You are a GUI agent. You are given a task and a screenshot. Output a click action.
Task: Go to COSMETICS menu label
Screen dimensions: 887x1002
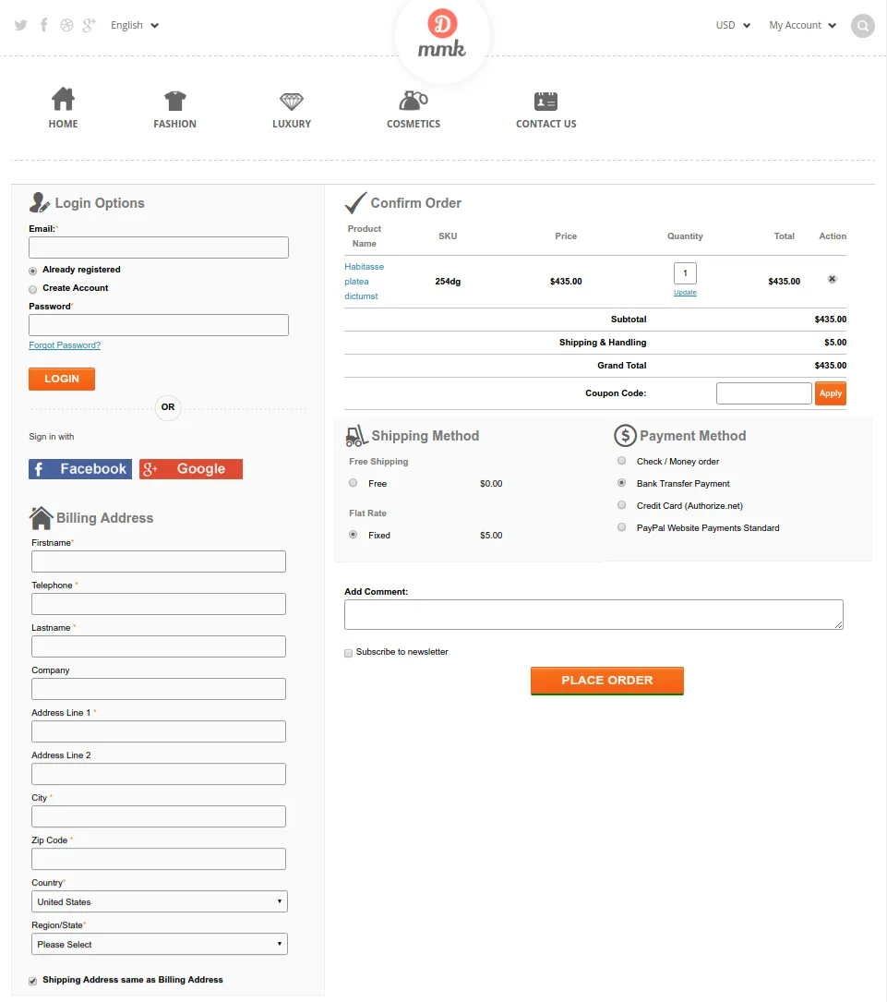414,124
